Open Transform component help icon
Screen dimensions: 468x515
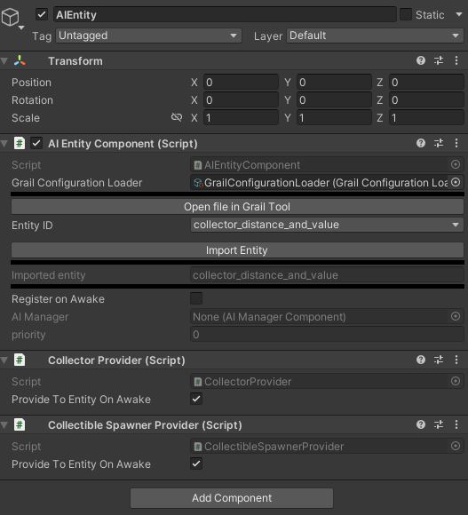(x=420, y=60)
